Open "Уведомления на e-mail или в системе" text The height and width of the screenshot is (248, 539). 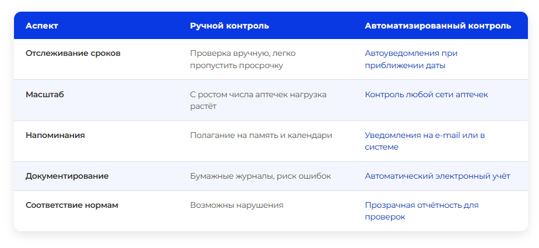(x=425, y=141)
